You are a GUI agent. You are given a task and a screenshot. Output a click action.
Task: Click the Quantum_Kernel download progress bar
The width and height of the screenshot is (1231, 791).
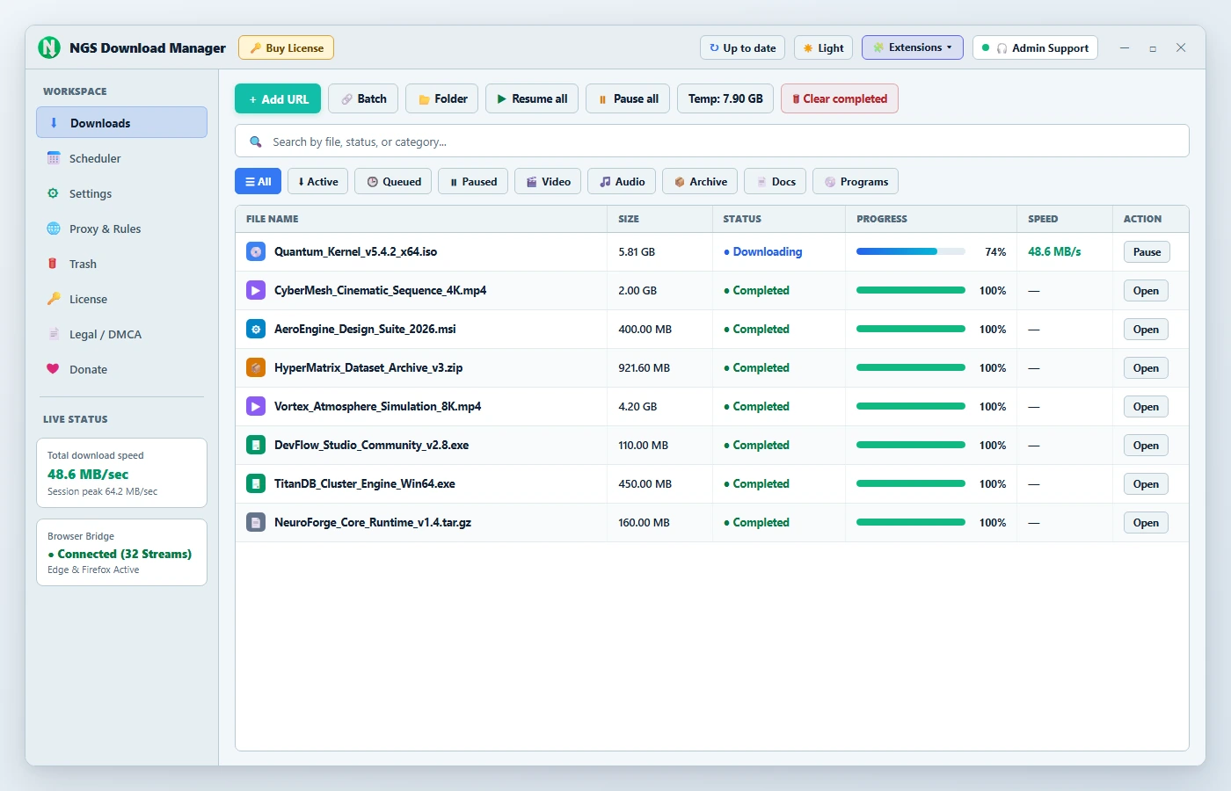[x=911, y=251]
